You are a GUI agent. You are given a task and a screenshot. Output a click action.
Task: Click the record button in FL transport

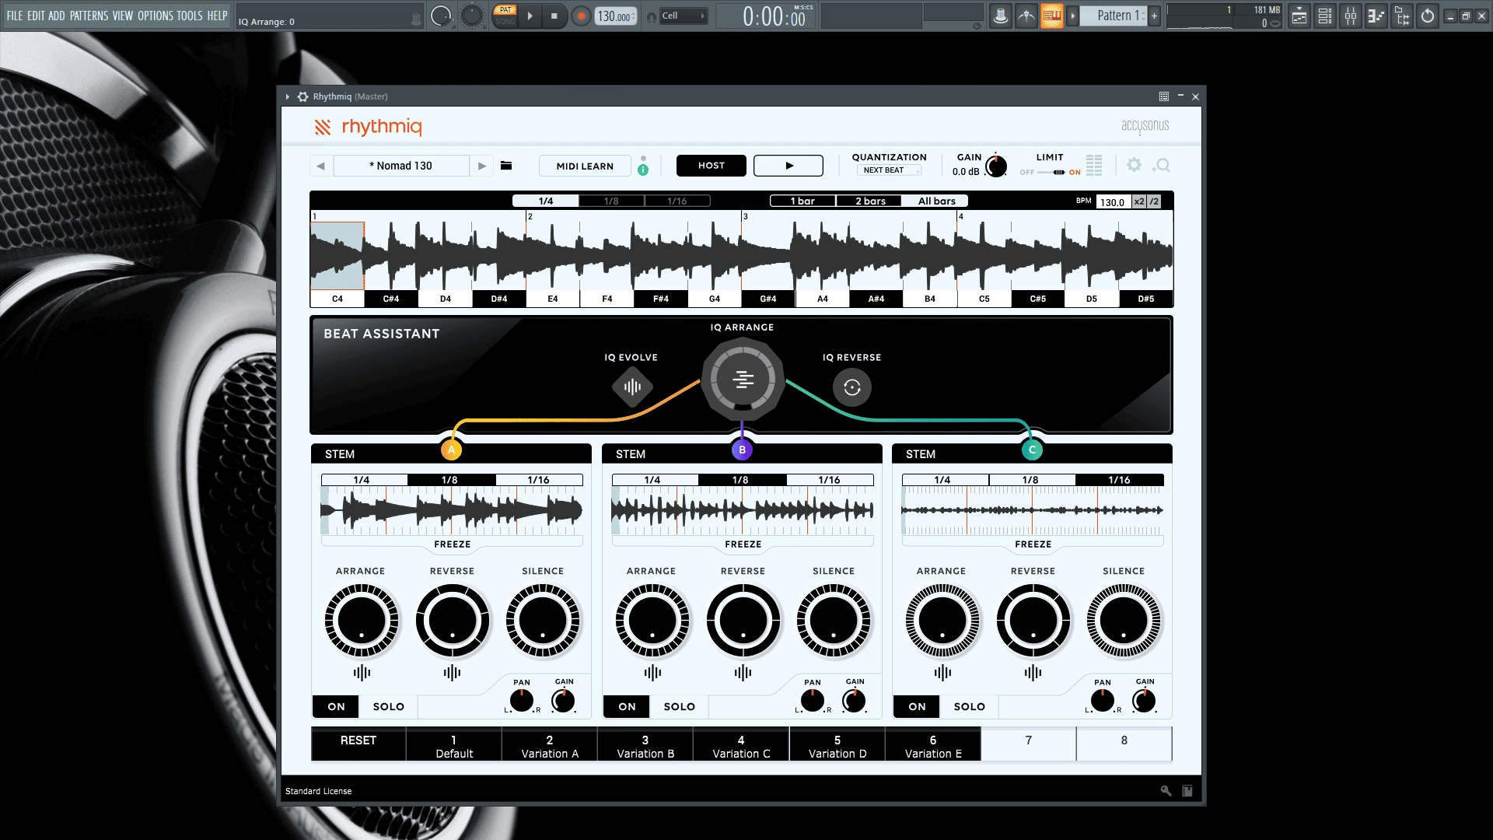coord(581,16)
